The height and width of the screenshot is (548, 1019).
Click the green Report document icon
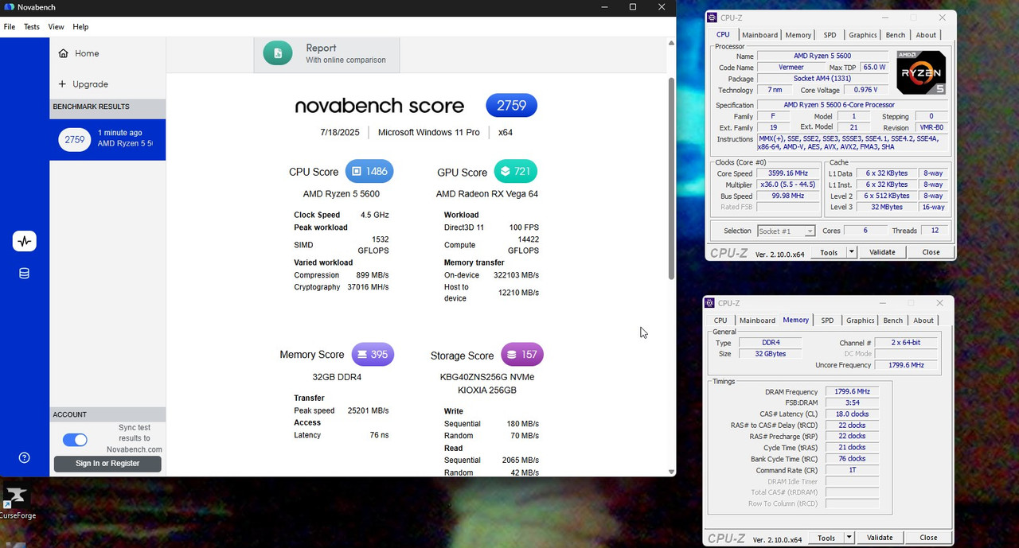(278, 53)
